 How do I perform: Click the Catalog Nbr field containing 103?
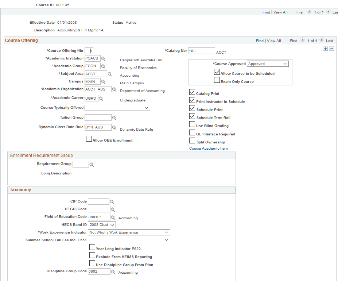[202, 51]
